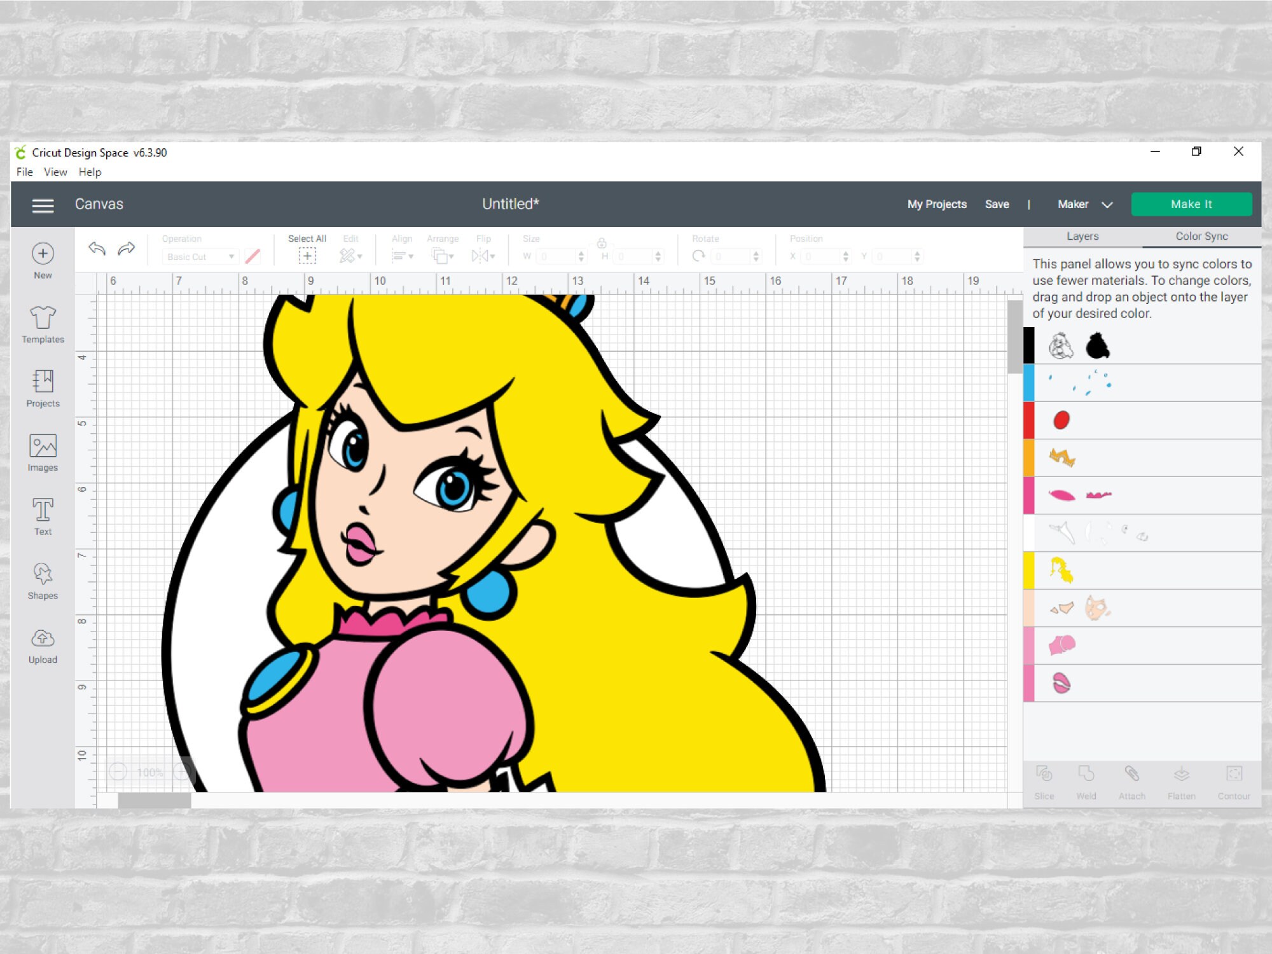The image size is (1272, 954).
Task: Click the solid black silhouette thumbnail
Action: tap(1098, 346)
